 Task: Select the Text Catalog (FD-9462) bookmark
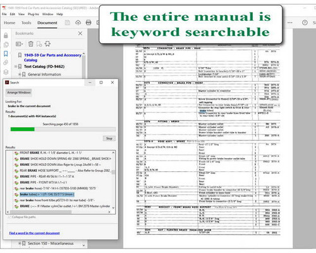pyautogui.click(x=44, y=66)
